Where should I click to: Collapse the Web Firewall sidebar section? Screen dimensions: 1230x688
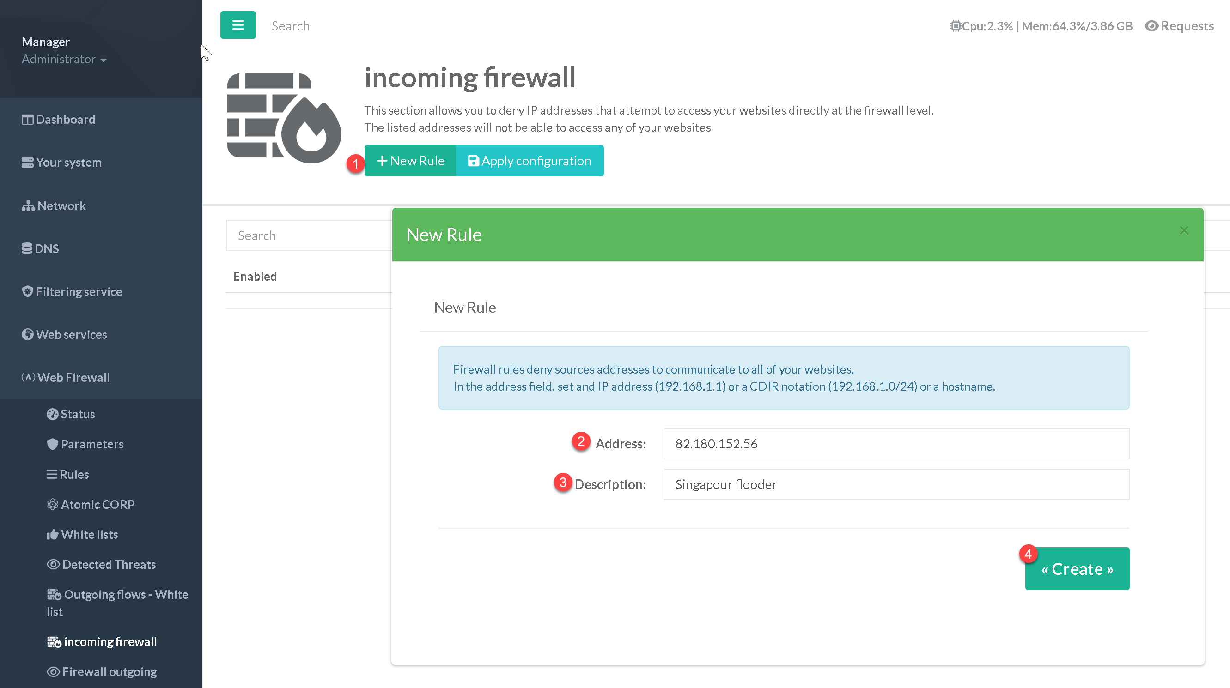(x=66, y=377)
